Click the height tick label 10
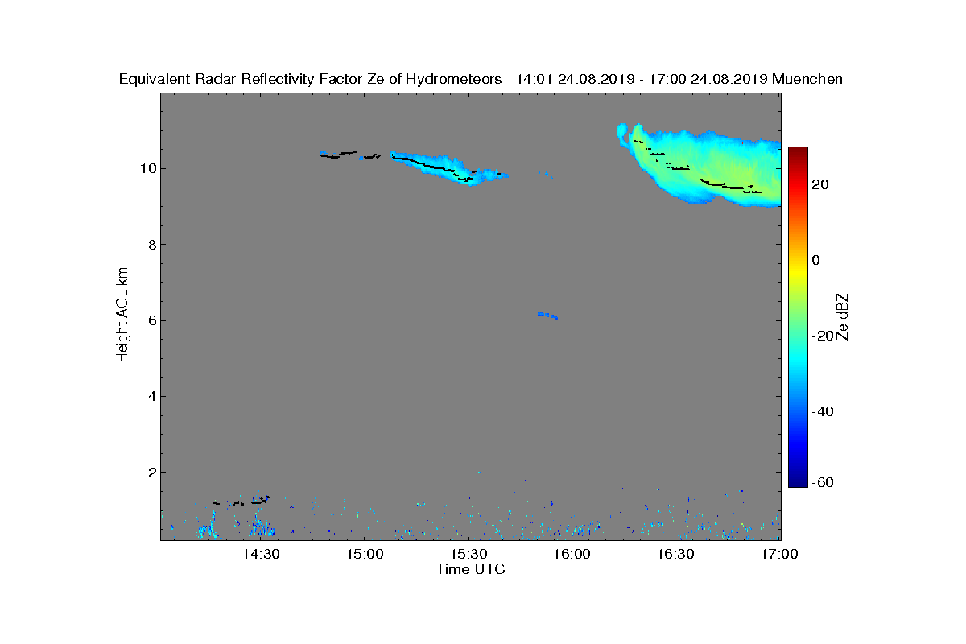 pos(147,168)
